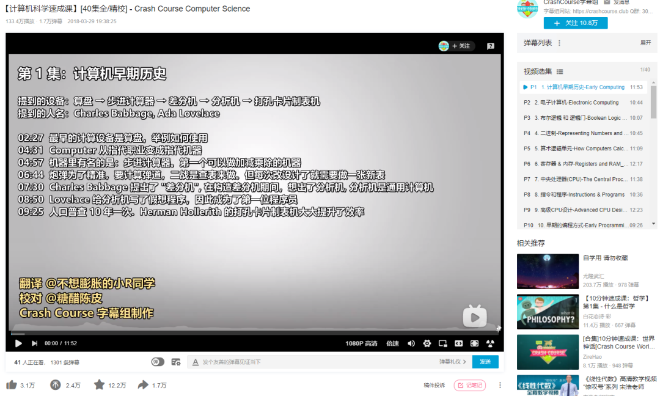
Task: Mute the video volume speaker icon
Action: tap(411, 343)
